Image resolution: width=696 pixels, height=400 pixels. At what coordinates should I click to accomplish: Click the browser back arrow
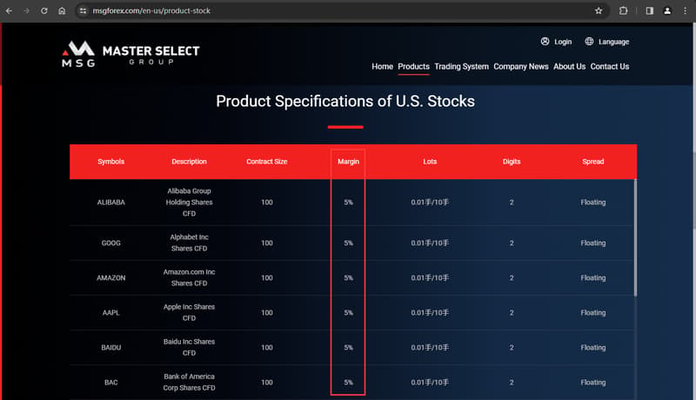[x=9, y=10]
